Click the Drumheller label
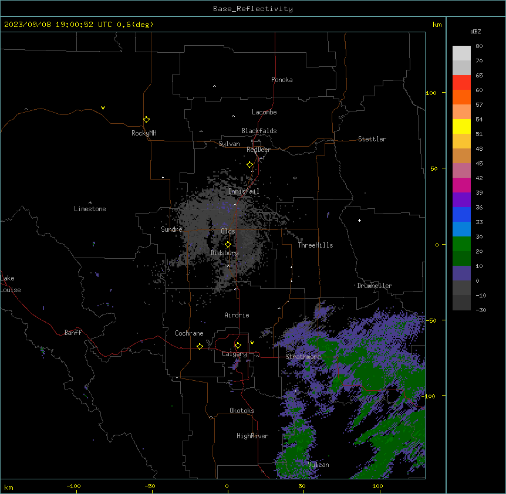This screenshot has height=494, width=506. click(x=375, y=286)
